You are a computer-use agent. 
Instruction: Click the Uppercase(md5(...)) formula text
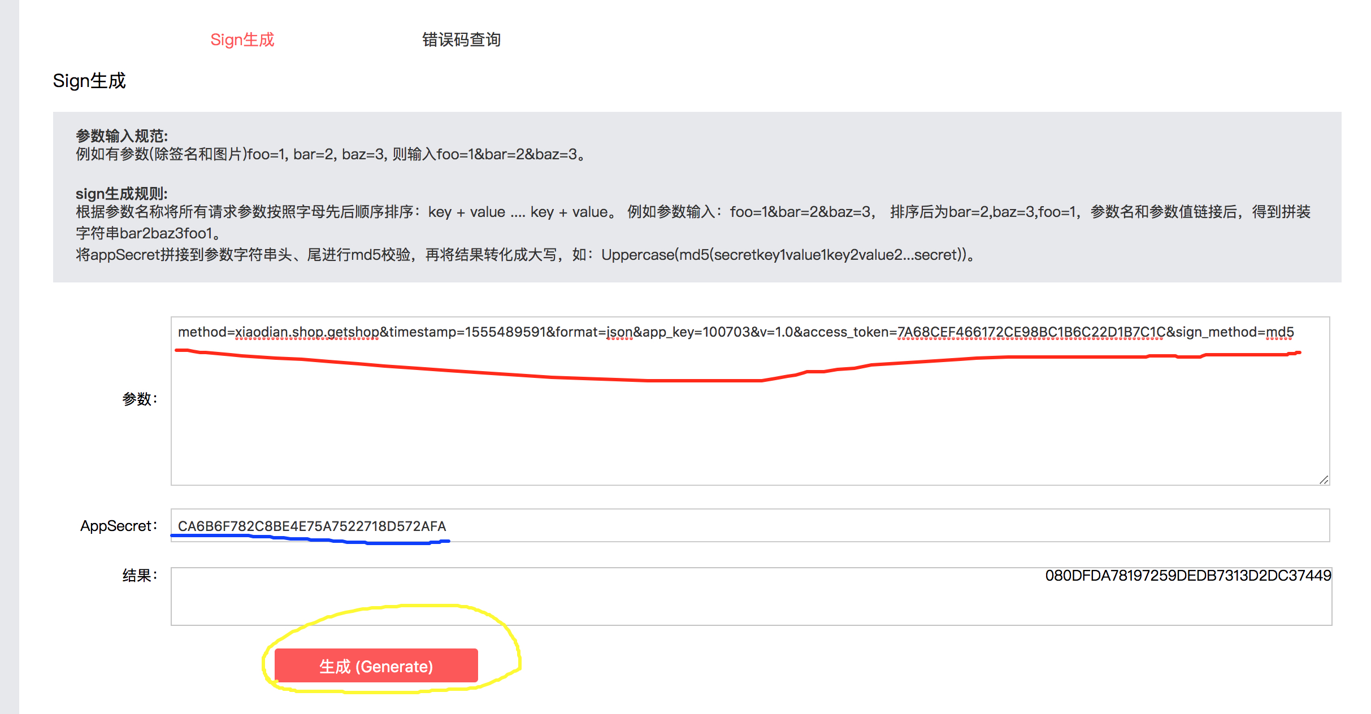click(783, 255)
